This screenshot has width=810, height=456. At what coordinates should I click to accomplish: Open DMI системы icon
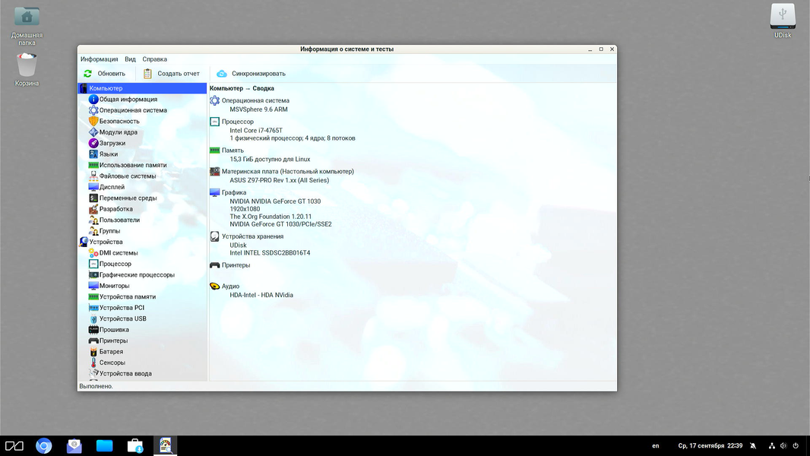coord(93,253)
